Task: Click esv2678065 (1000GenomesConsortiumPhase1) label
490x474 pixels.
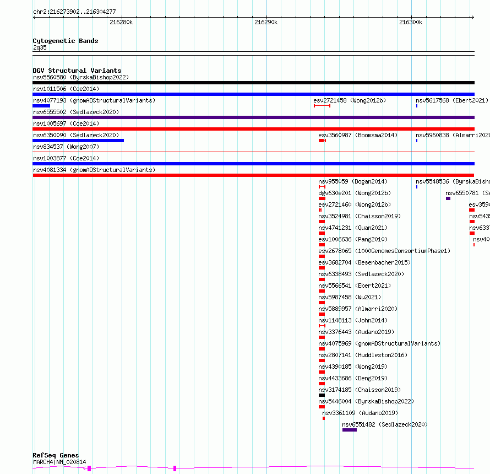Action: point(384,251)
